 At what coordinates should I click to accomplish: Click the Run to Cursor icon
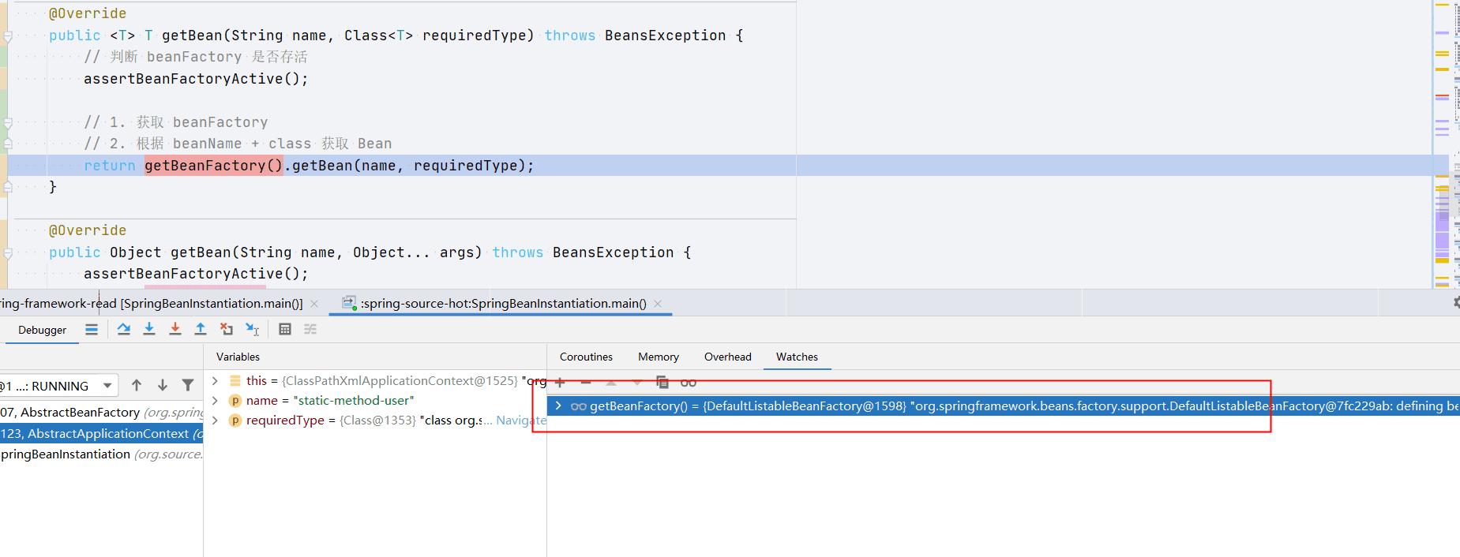253,329
